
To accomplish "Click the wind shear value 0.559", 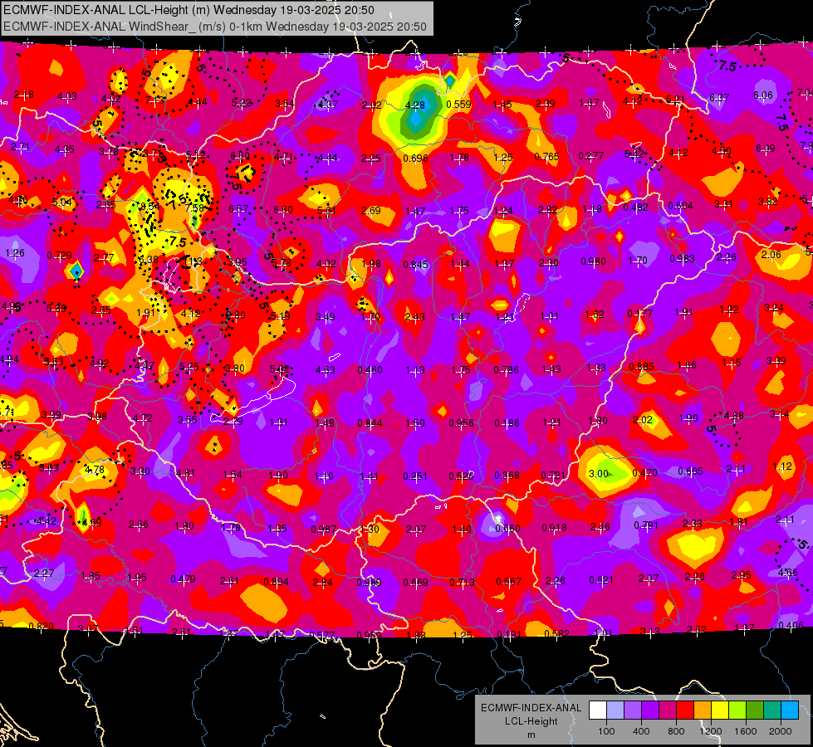I will [459, 105].
